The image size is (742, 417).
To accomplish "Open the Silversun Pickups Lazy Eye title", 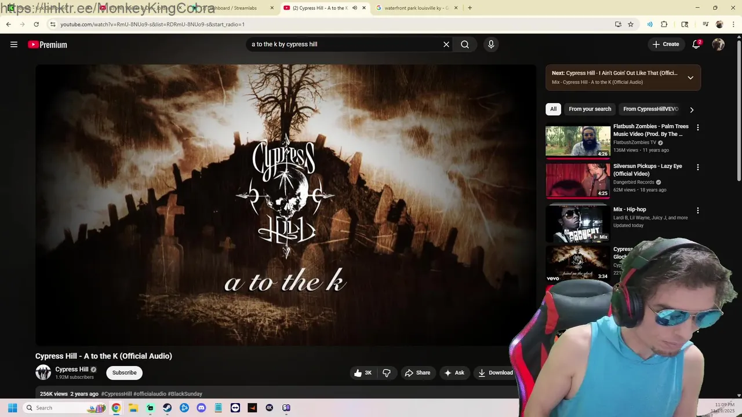I will pos(648,170).
